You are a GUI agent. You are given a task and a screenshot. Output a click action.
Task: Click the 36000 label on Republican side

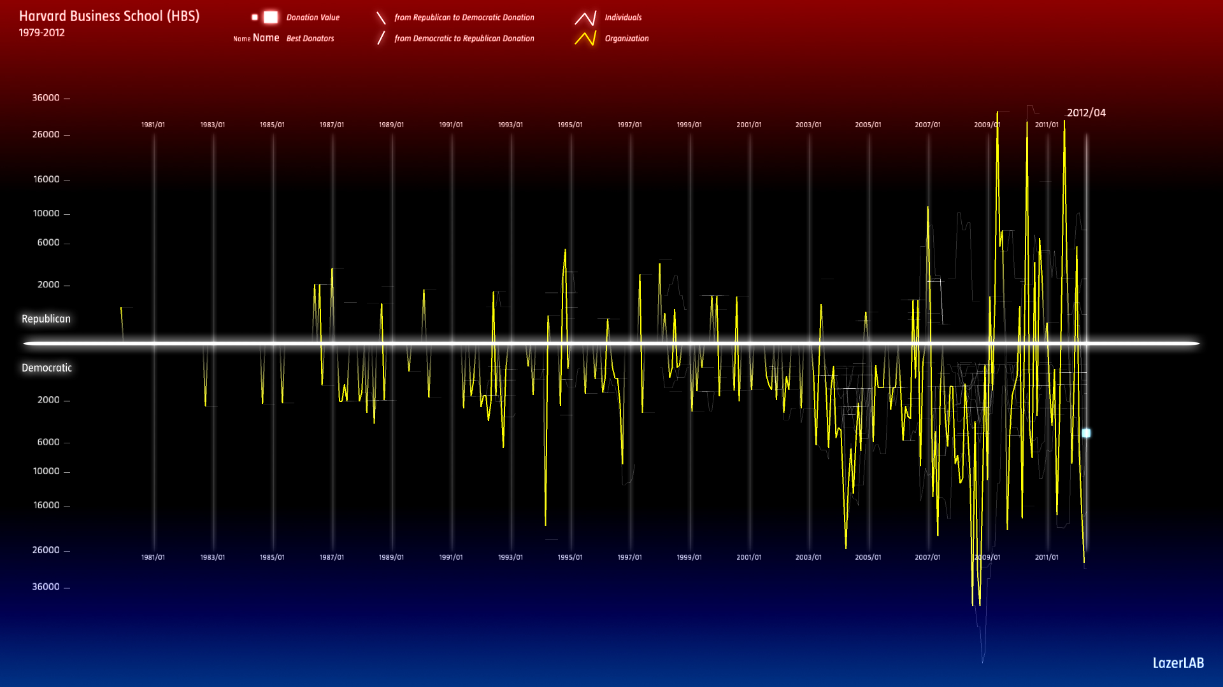click(x=46, y=98)
